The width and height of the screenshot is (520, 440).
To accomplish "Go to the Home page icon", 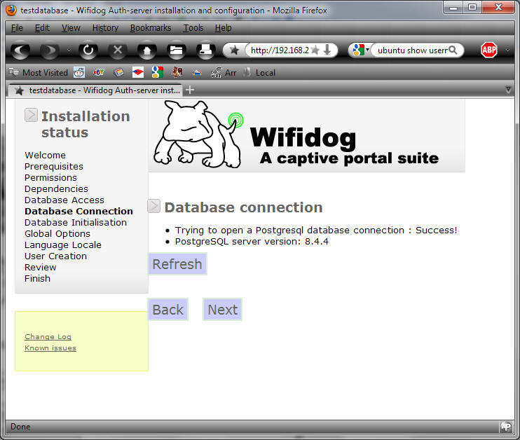I will click(147, 50).
